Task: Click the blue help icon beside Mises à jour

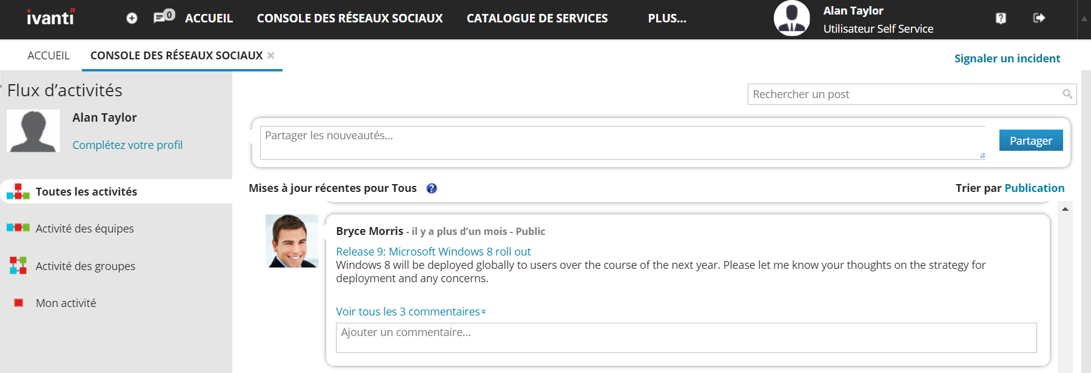Action: (x=432, y=188)
